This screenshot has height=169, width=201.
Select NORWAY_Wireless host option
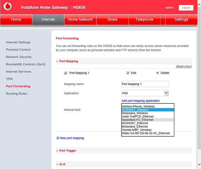pyautogui.click(x=148, y=110)
